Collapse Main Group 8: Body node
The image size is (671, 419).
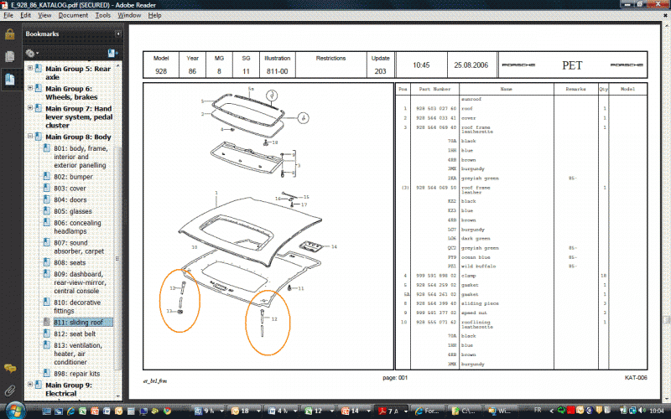coord(30,137)
